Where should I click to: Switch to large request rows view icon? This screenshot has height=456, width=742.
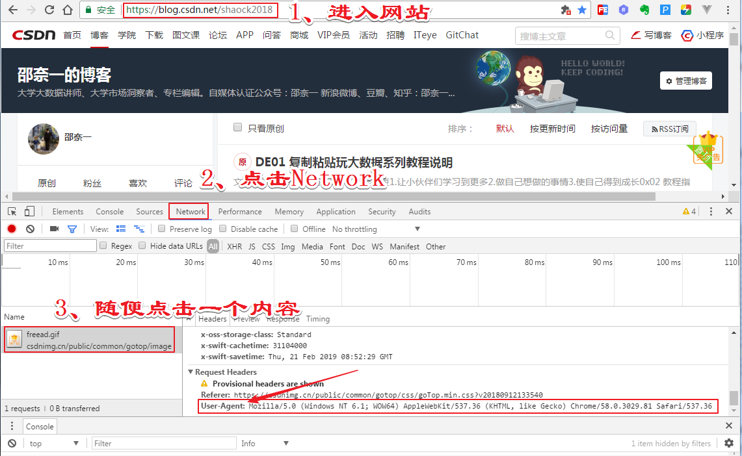(121, 229)
